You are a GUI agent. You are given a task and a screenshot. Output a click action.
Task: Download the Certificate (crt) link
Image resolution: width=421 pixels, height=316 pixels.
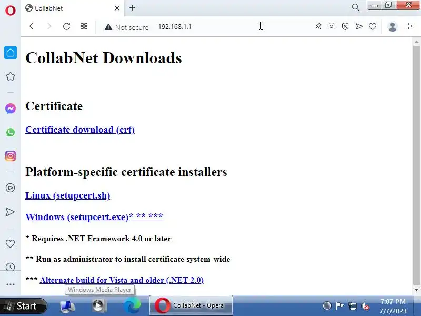click(80, 130)
